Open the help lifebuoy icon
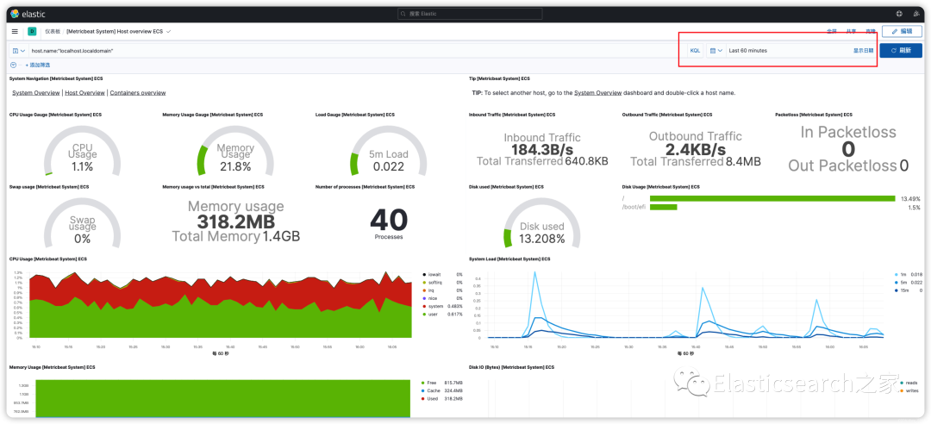The image size is (931, 424). tap(899, 14)
